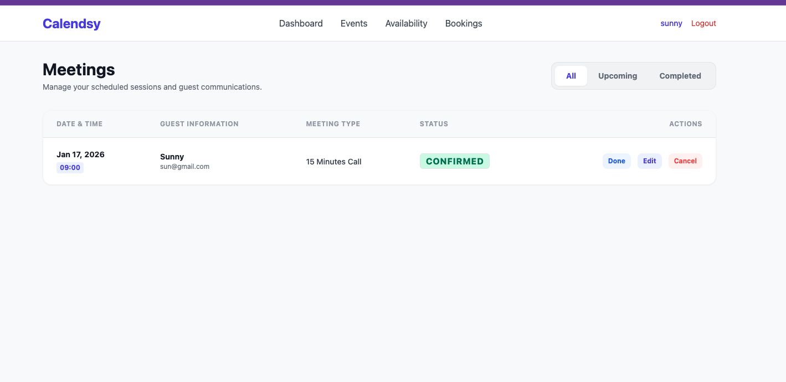Click the Guest Information column header
The width and height of the screenshot is (786, 382).
(199, 124)
